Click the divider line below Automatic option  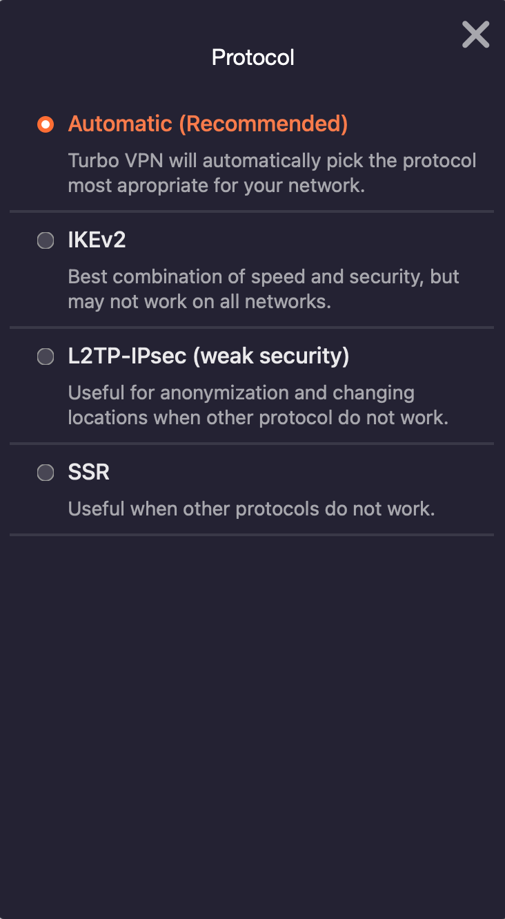coord(252,211)
